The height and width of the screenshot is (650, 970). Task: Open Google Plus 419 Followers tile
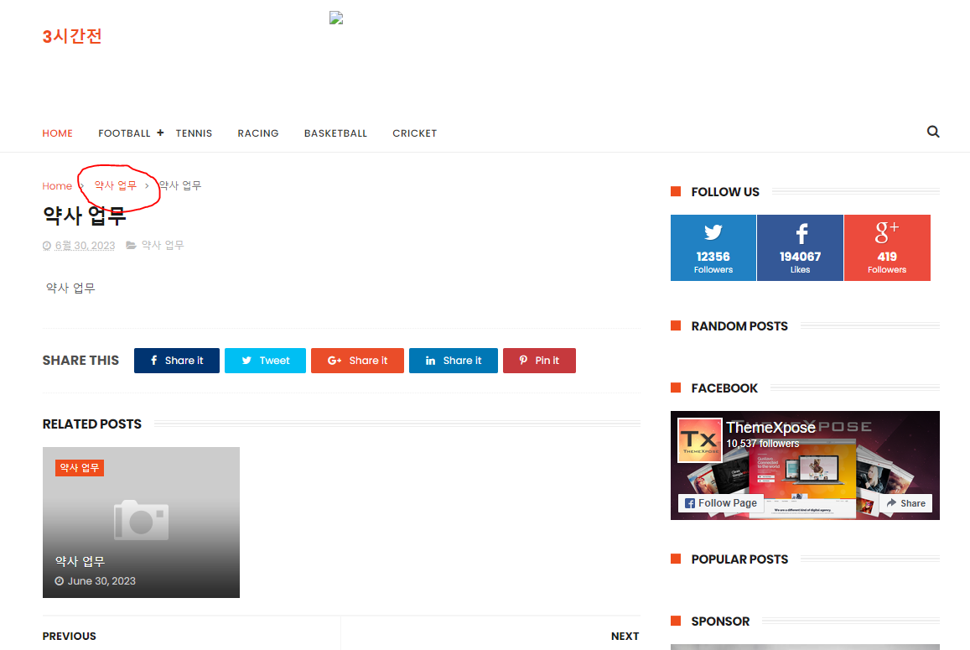tap(887, 247)
